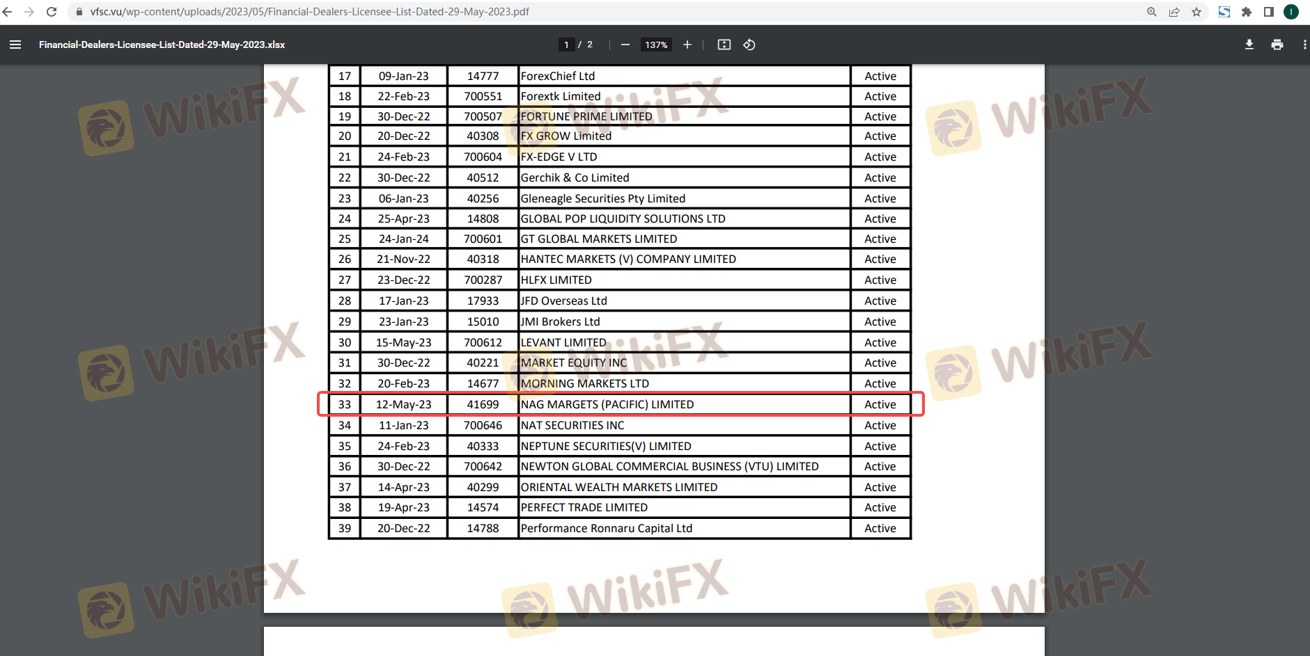
Task: Select licence number 700646
Action: [483, 425]
